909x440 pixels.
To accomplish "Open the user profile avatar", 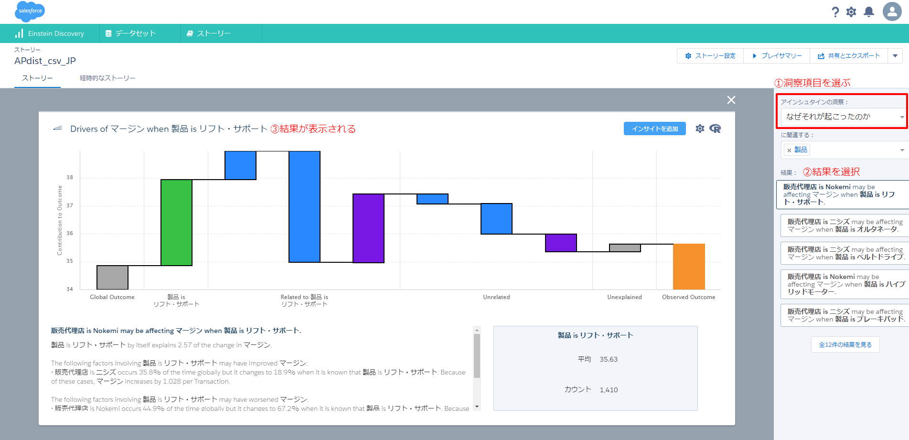I will coord(892,11).
